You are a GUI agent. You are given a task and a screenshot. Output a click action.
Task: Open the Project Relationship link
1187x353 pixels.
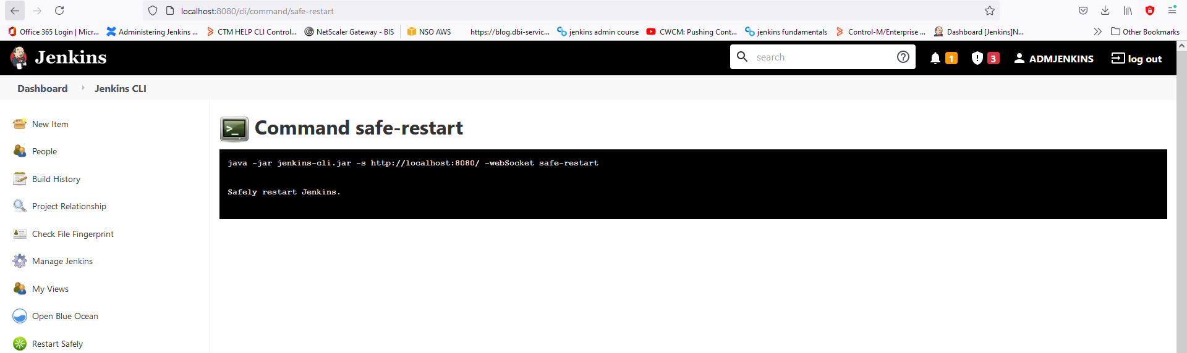[69, 206]
